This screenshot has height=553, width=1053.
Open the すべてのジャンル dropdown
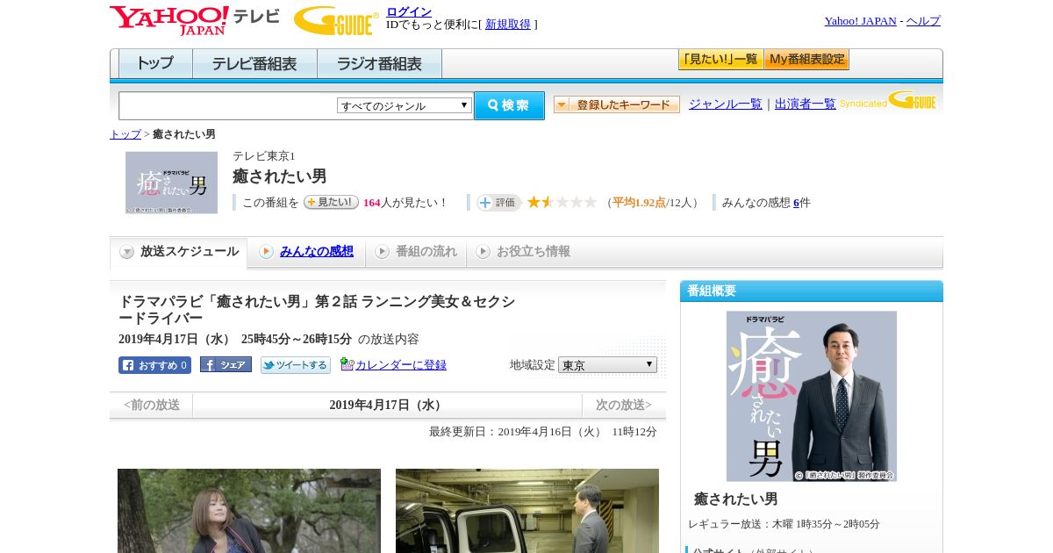pos(405,105)
